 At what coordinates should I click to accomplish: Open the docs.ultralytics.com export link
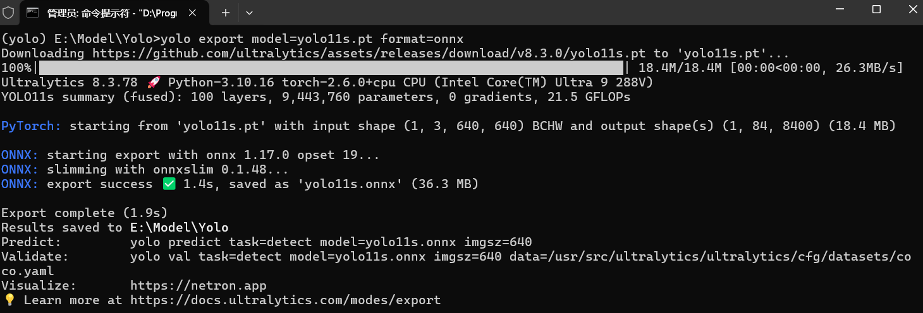[285, 300]
